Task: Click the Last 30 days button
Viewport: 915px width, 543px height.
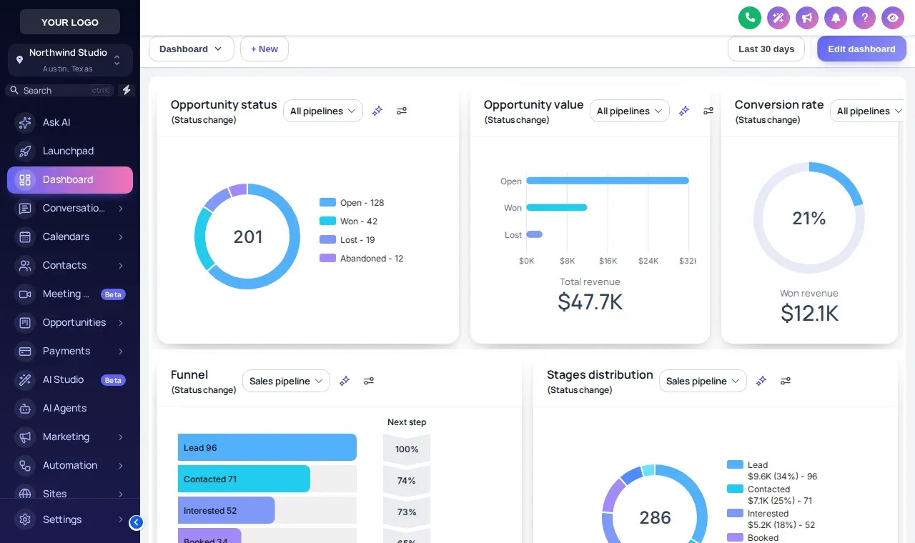Action: (766, 49)
